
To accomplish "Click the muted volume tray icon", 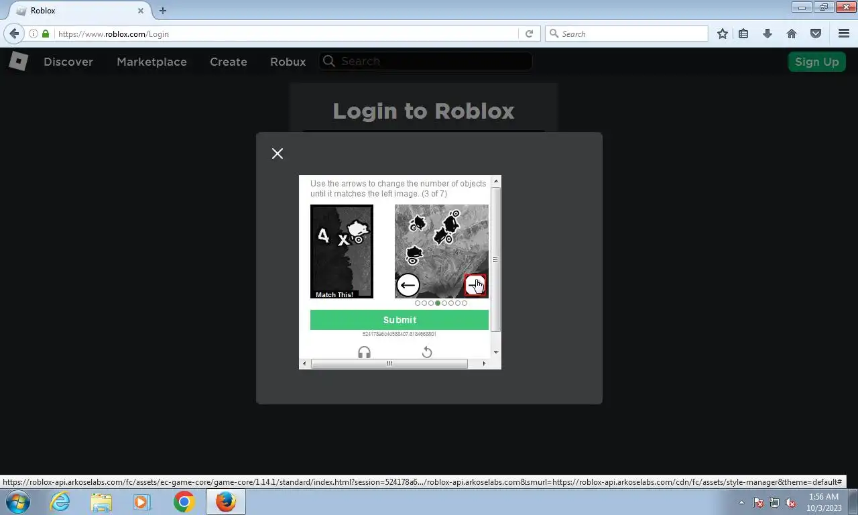I will (x=791, y=502).
